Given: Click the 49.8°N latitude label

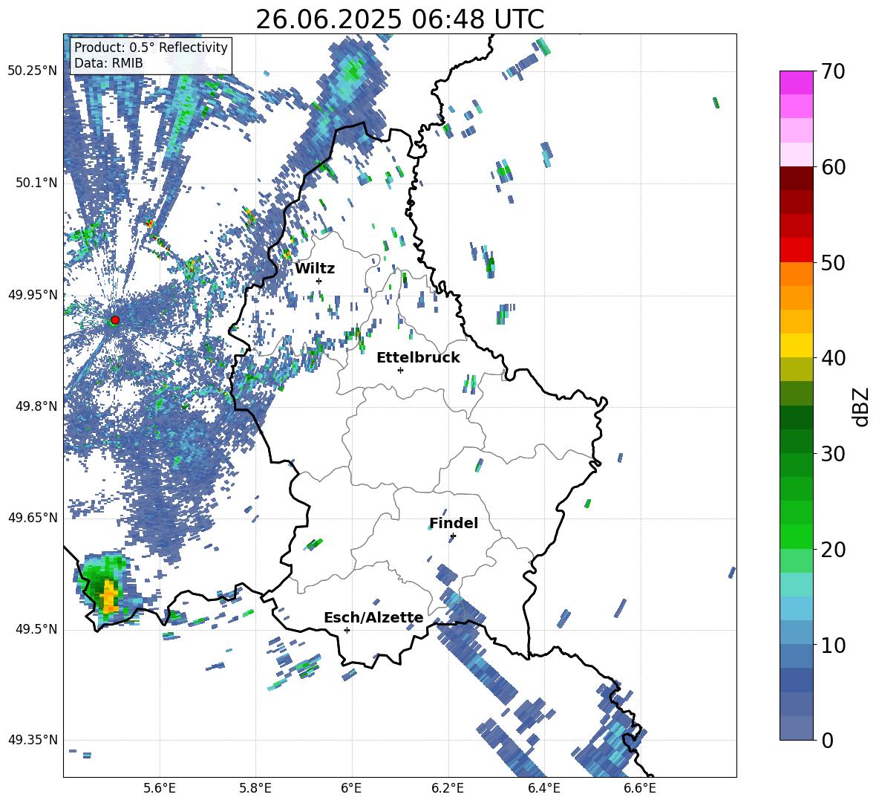Looking at the screenshot, I should point(36,406).
